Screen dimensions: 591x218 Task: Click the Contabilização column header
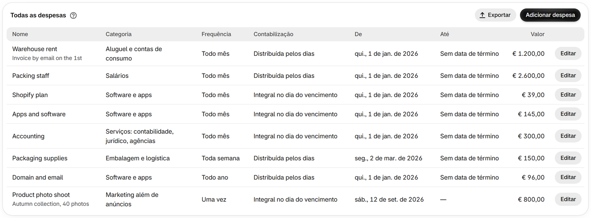pyautogui.click(x=273, y=34)
